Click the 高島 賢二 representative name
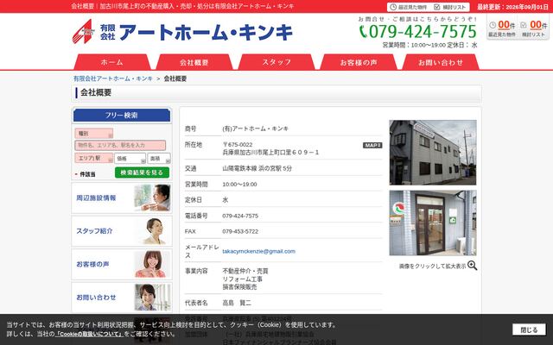553x345 pixels. click(x=237, y=303)
